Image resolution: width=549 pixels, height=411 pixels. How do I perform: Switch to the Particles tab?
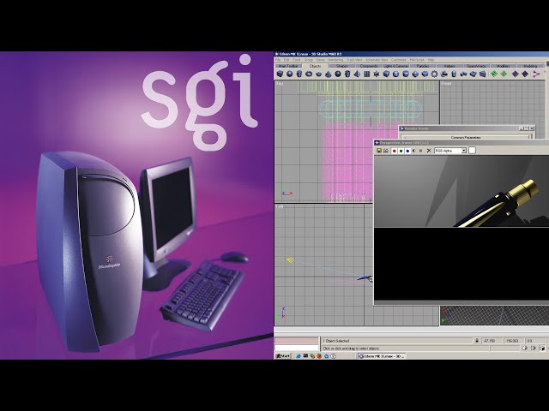(x=423, y=66)
